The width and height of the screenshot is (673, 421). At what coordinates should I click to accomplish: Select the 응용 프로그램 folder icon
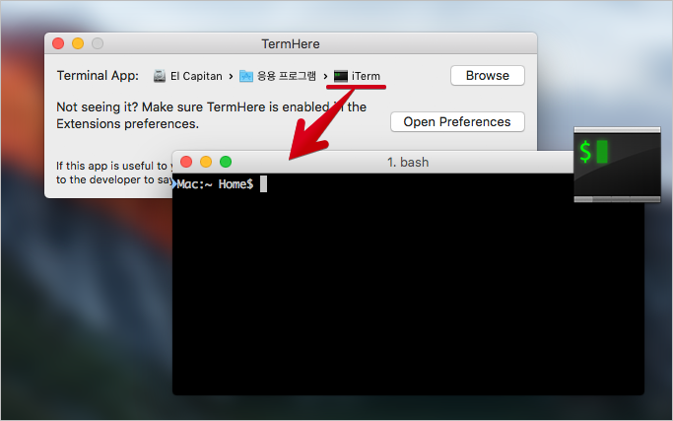click(246, 76)
